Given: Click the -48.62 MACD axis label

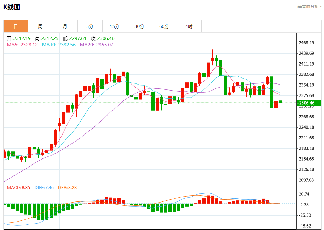Looking at the screenshot, I should coord(305,226).
